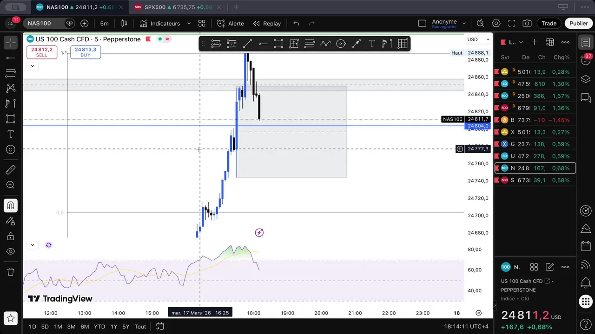The width and height of the screenshot is (595, 334).
Task: Open geometric shapes tools in sidebar
Action: (10, 119)
